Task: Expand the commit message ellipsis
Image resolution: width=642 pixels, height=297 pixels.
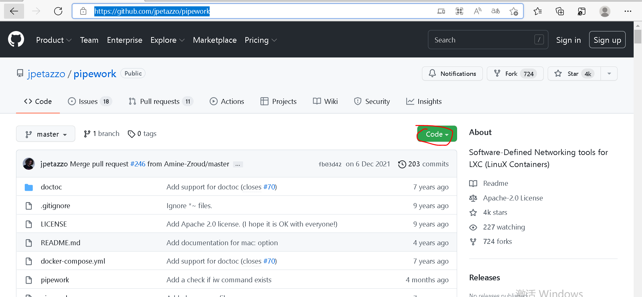Action: tap(238, 164)
